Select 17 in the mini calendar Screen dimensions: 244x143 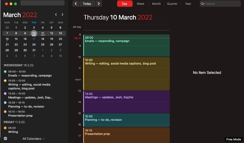pos(34,39)
